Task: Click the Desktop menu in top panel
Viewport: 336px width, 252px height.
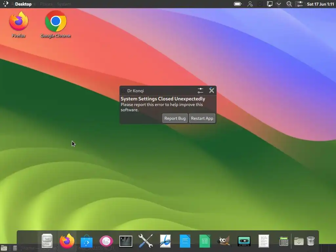Action: (x=23, y=4)
